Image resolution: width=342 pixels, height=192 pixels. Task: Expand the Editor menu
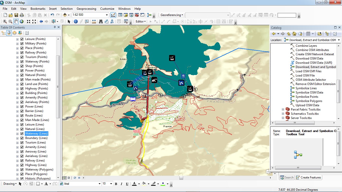pos(140,21)
